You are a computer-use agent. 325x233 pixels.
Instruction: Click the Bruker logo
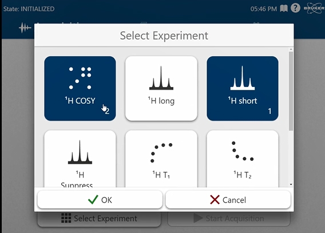[x=314, y=8]
